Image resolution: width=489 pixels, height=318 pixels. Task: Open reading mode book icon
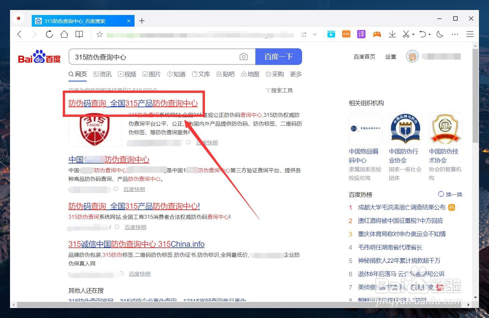[79, 34]
